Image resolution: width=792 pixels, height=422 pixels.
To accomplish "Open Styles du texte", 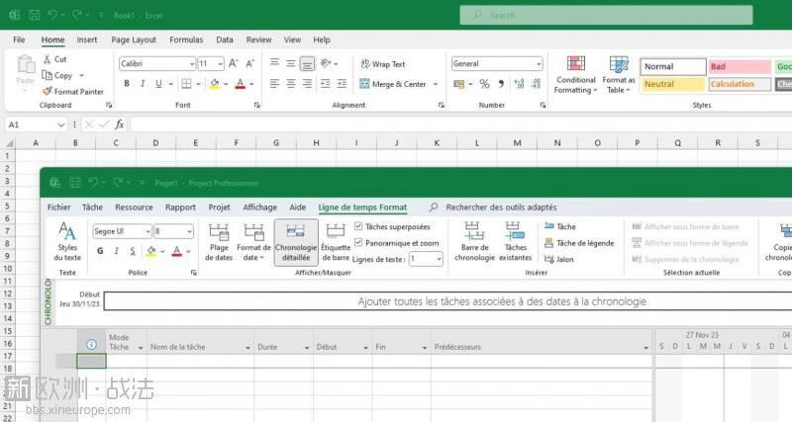I will [67, 242].
